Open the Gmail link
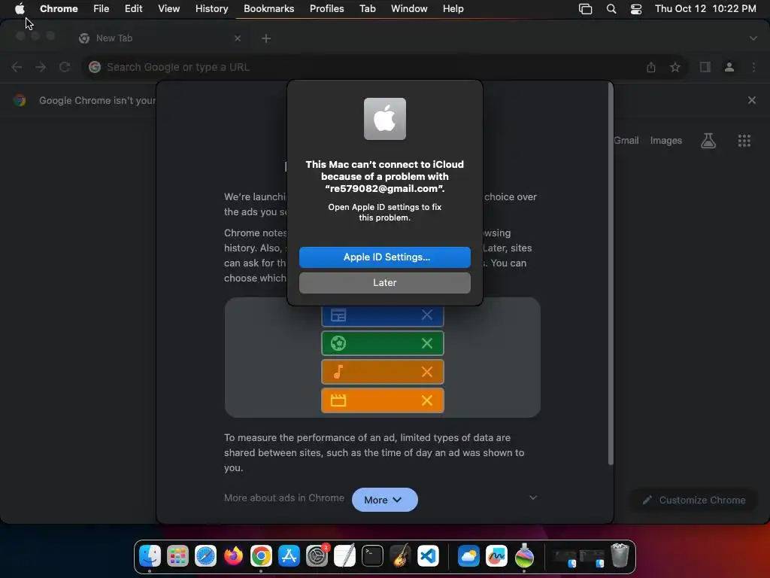The height and width of the screenshot is (578, 770). [626, 141]
